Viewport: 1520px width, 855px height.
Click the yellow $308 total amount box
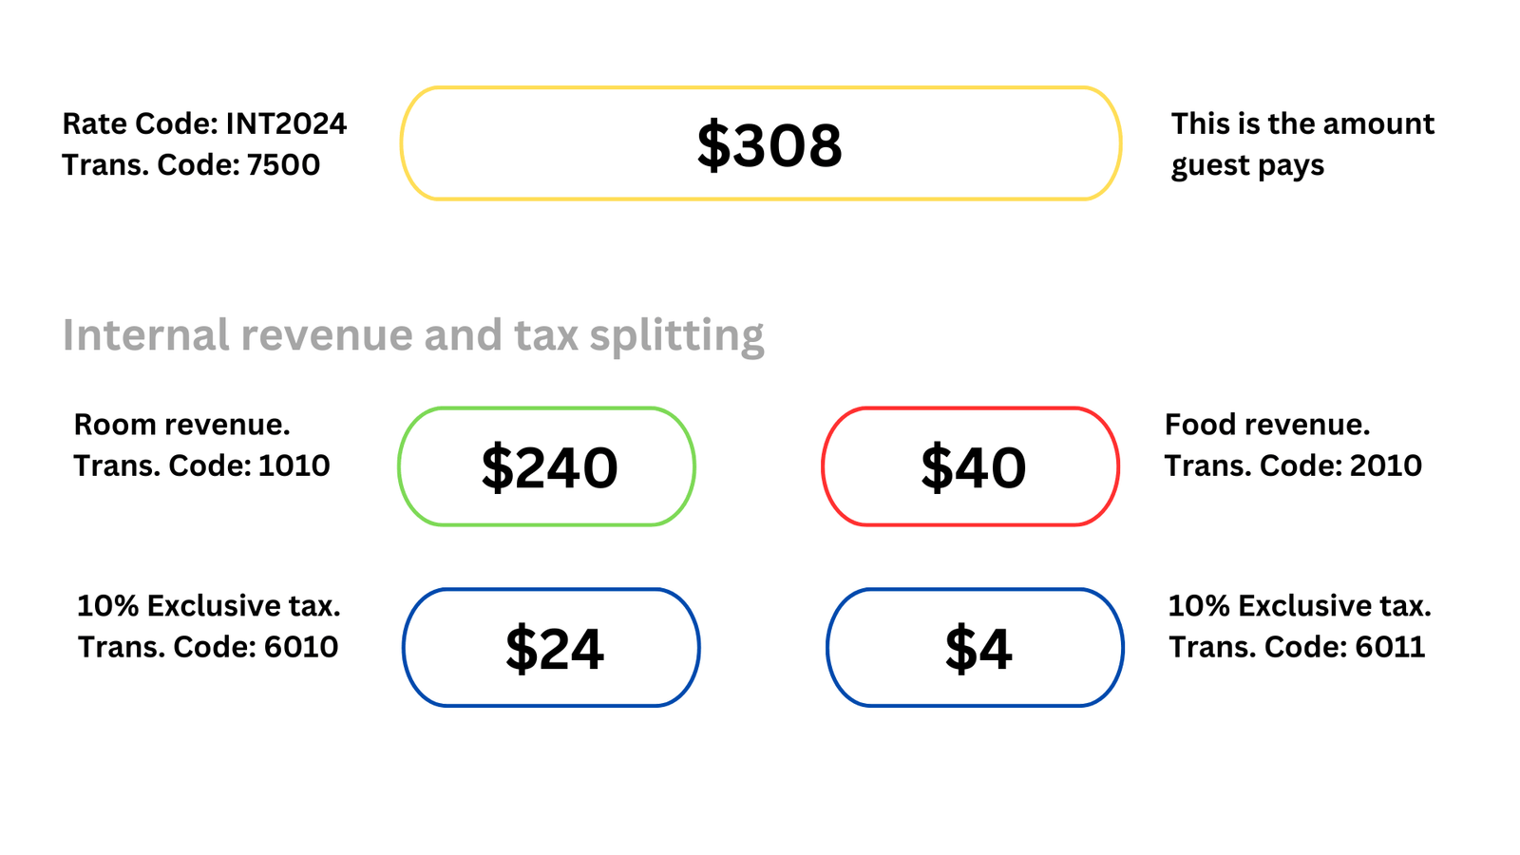[760, 143]
